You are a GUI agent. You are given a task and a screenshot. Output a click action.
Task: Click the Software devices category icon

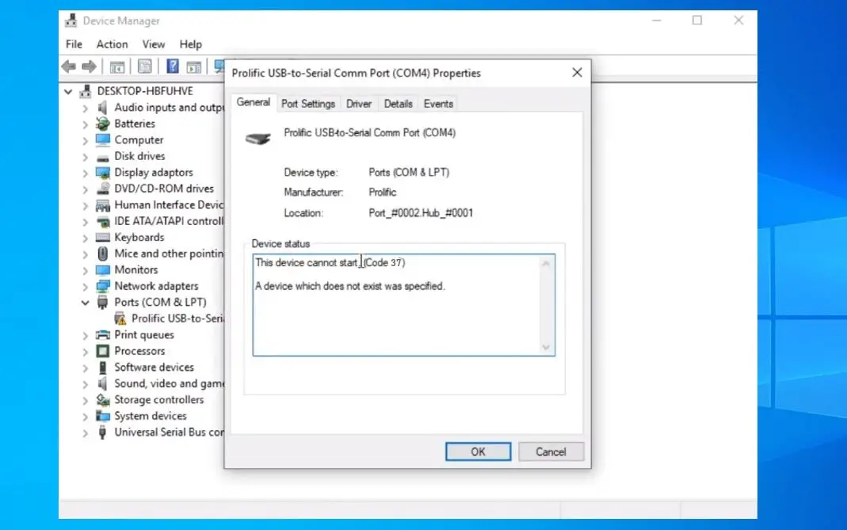[102, 368]
